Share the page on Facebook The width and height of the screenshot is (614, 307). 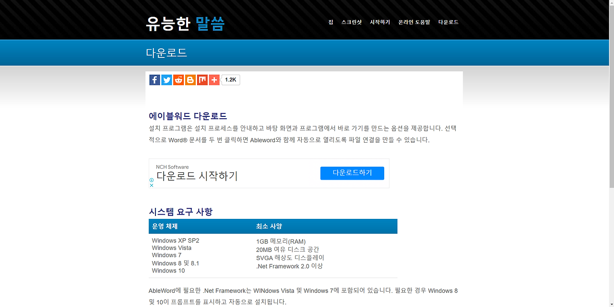(x=154, y=80)
